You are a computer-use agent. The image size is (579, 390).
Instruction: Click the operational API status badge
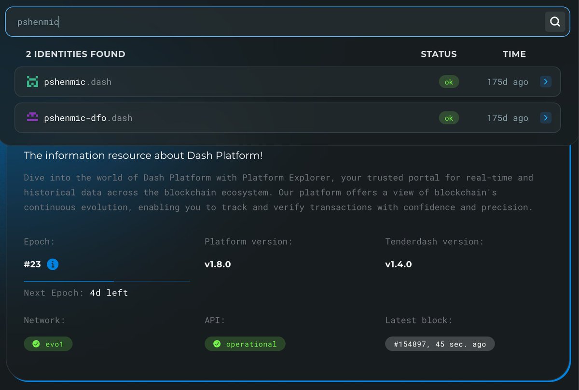coord(245,344)
